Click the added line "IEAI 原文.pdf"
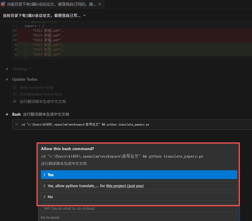252x221 pixels. tap(47, 54)
